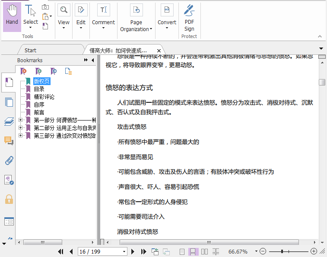Image resolution: width=327 pixels, height=257 pixels.
Task: Click the zoom slider handle
Action: (282, 251)
